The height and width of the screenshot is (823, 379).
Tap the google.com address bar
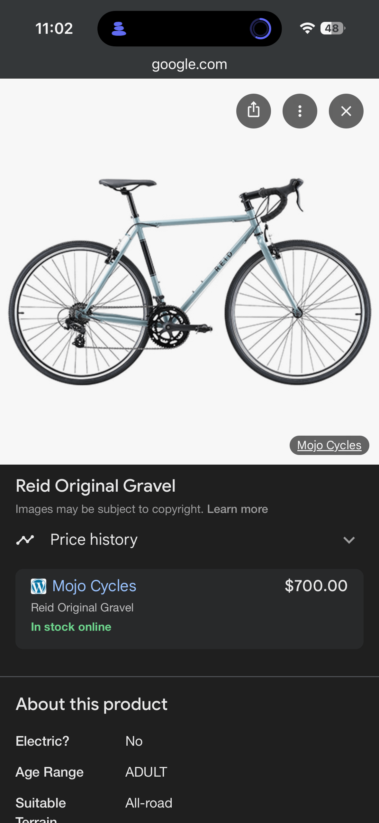click(189, 64)
